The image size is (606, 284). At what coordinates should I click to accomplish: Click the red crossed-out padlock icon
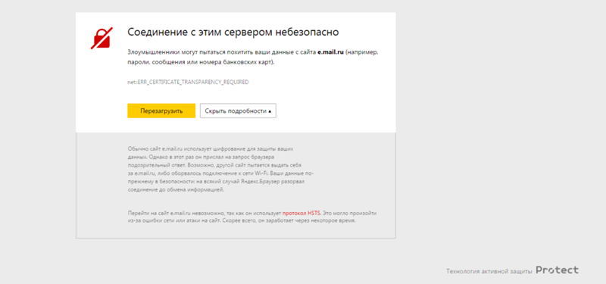pyautogui.click(x=102, y=39)
